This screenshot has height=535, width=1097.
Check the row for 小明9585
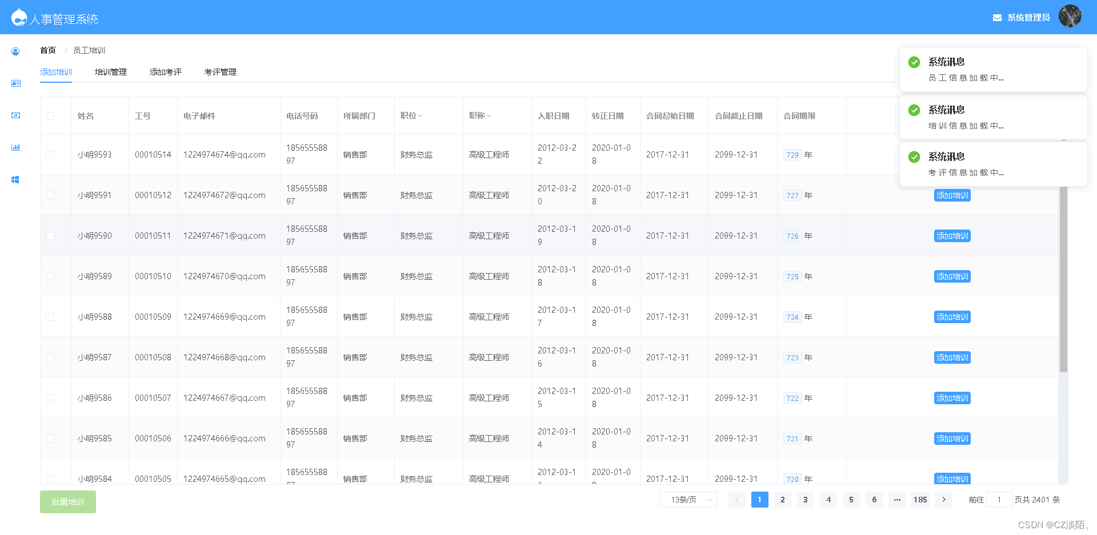[x=50, y=439]
